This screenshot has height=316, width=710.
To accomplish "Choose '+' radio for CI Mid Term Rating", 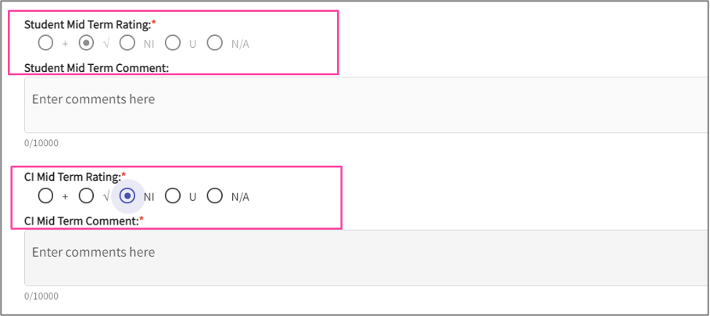I will [46, 196].
